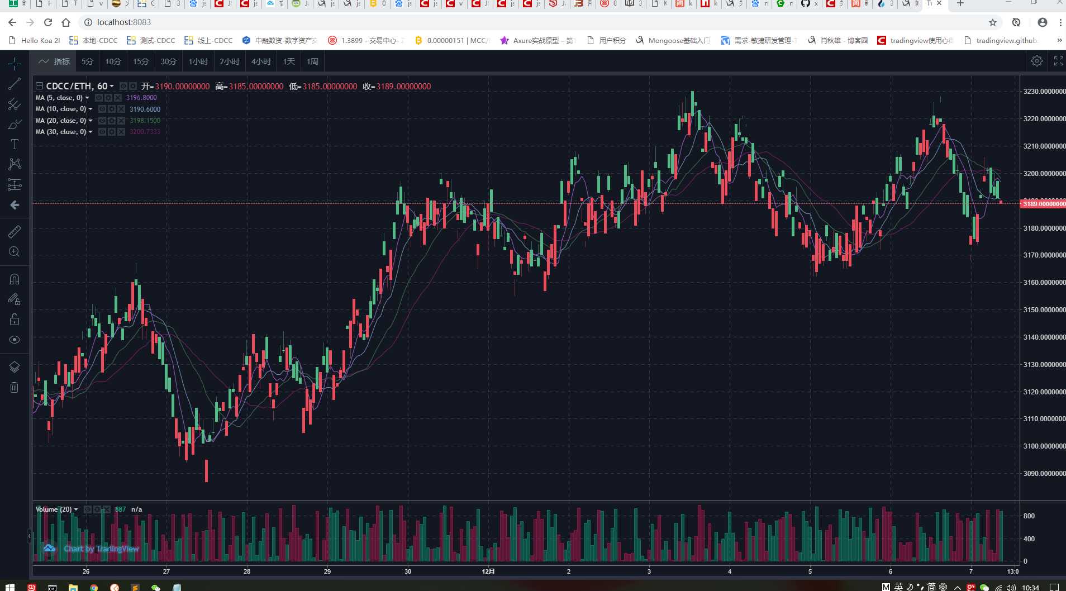Open MA 20 format settings
The image size is (1066, 591).
[x=112, y=121]
